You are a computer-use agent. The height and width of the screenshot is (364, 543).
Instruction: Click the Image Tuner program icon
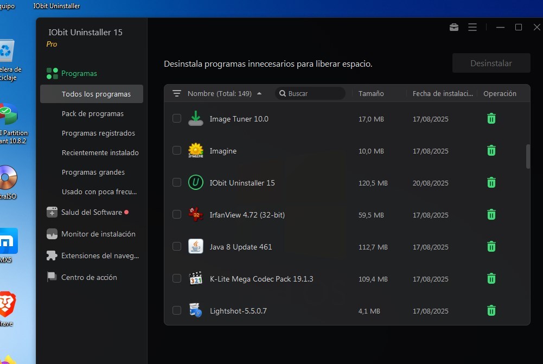[x=196, y=118]
